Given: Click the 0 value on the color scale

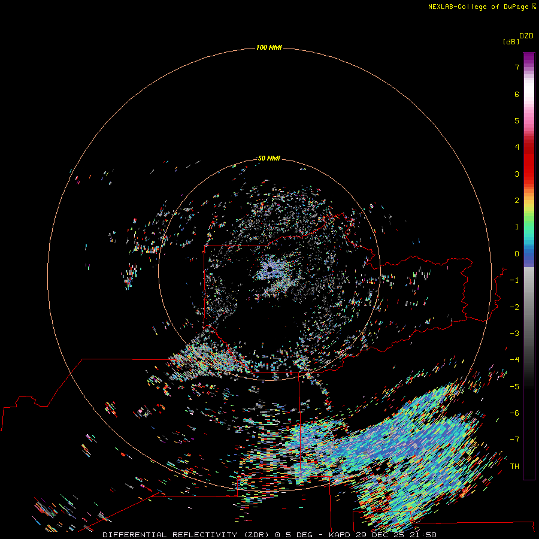Looking at the screenshot, I should [517, 254].
